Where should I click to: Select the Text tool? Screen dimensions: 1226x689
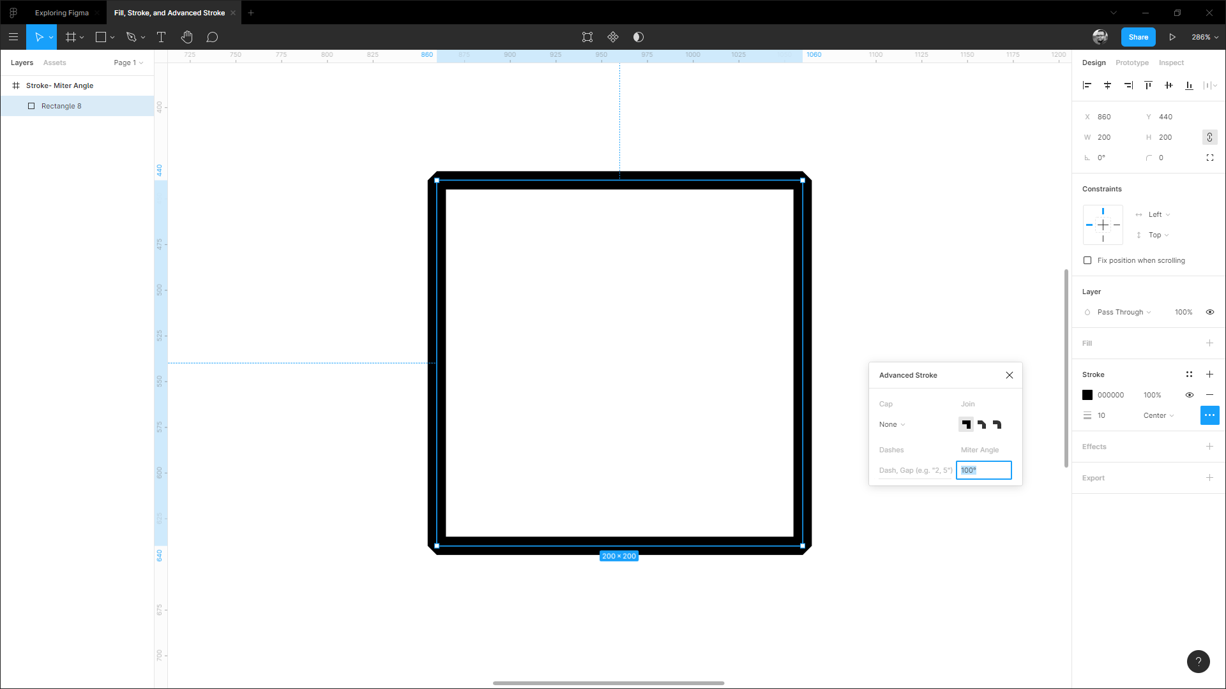pyautogui.click(x=161, y=37)
